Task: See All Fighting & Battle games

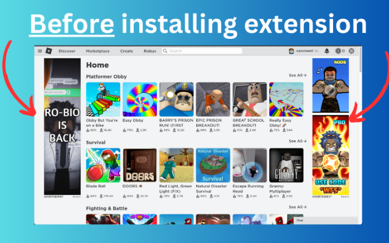Action: (x=298, y=207)
